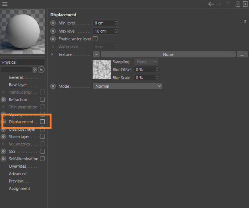249x208 pixels.
Task: Select the Base layer channel
Action: (18, 85)
